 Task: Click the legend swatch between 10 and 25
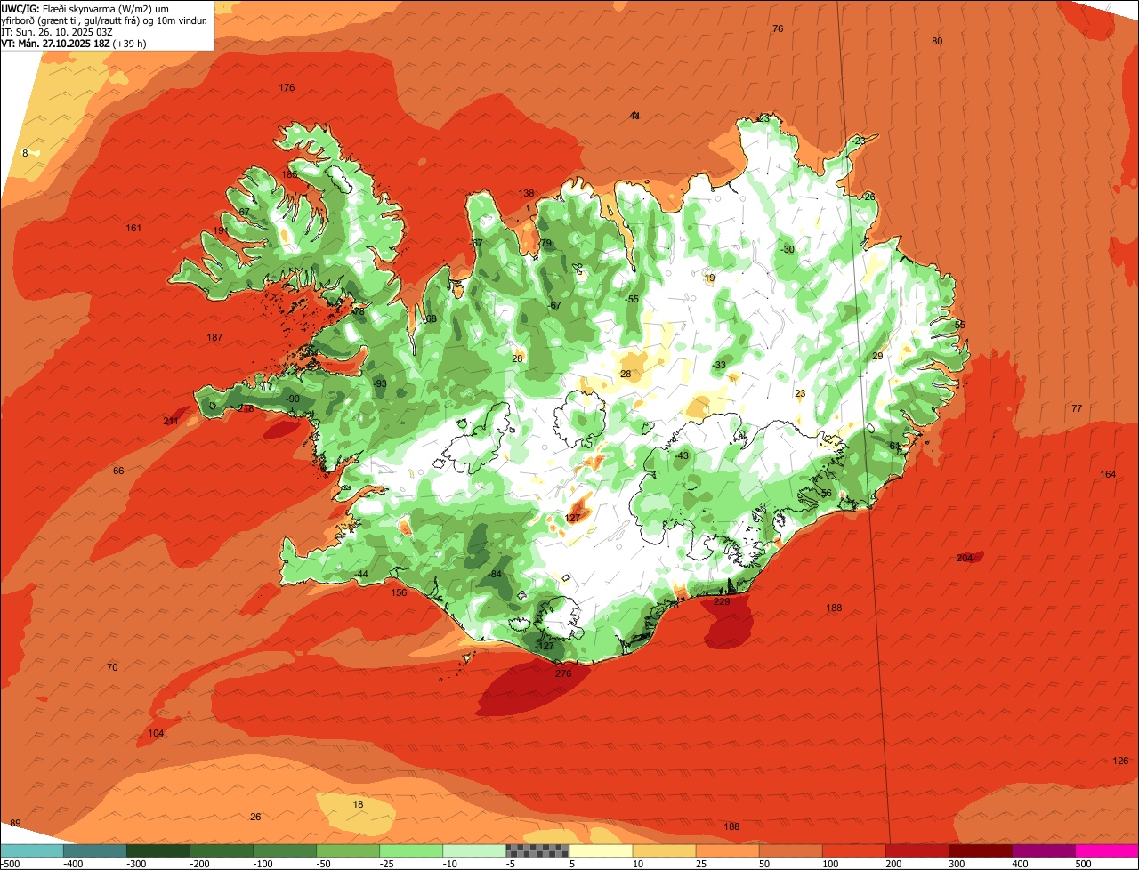coord(663,850)
